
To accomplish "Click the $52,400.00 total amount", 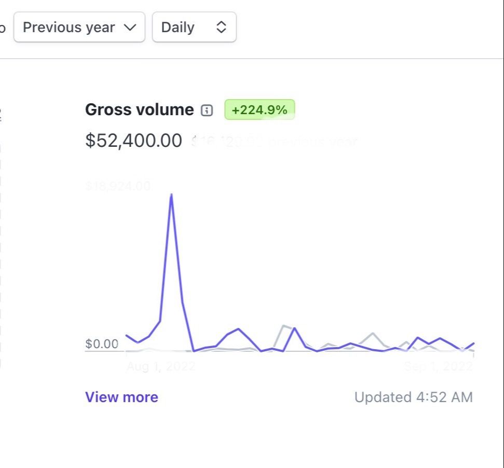I will tap(133, 140).
